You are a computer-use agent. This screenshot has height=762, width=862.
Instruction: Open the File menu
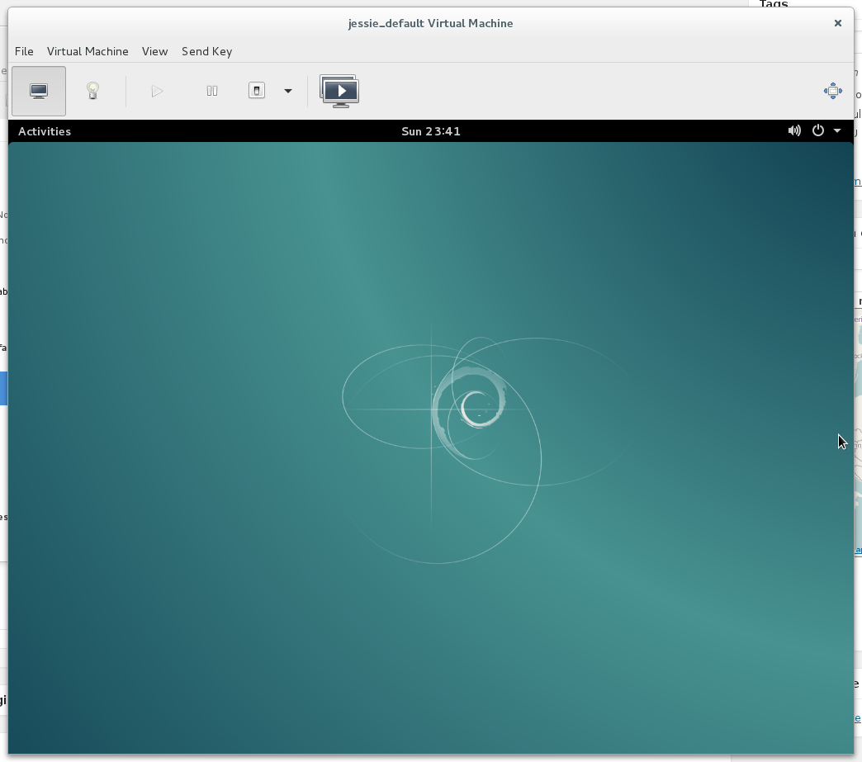click(24, 51)
